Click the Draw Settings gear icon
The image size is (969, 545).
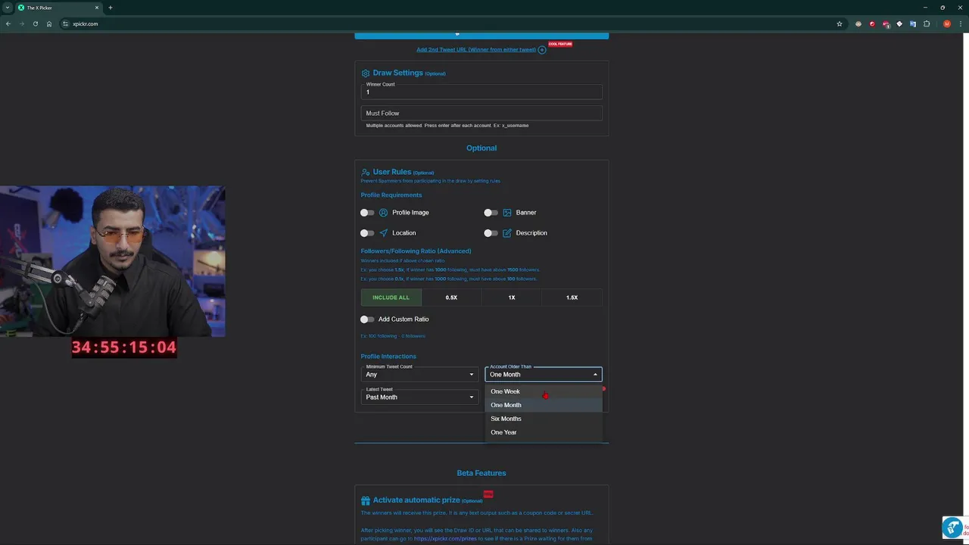click(366, 73)
